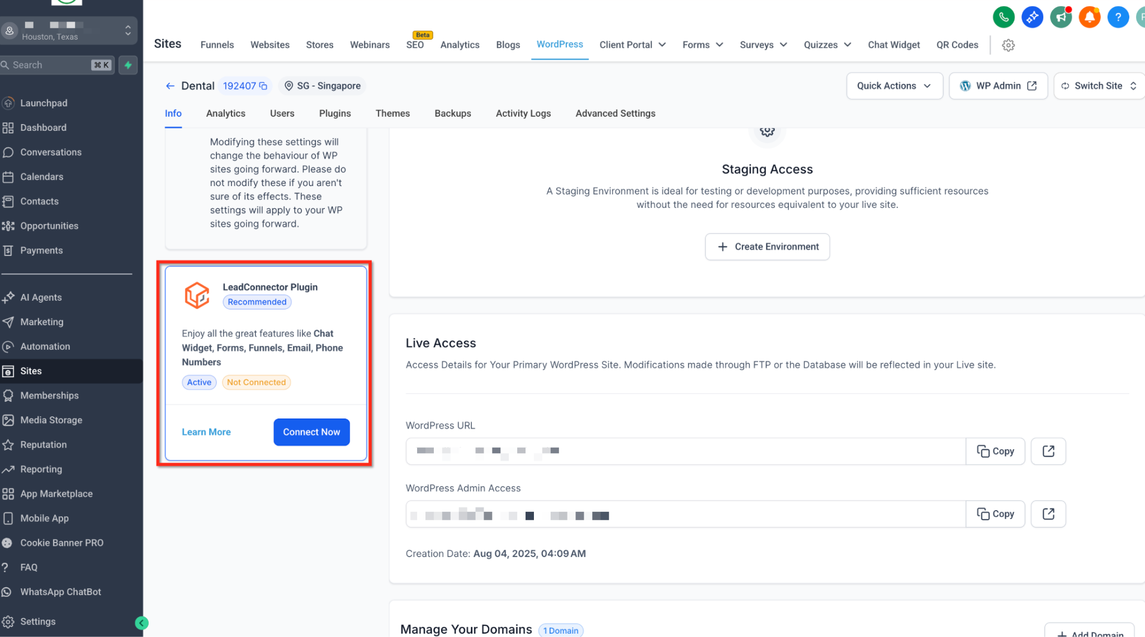
Task: Click the Connect Now button
Action: coord(311,432)
